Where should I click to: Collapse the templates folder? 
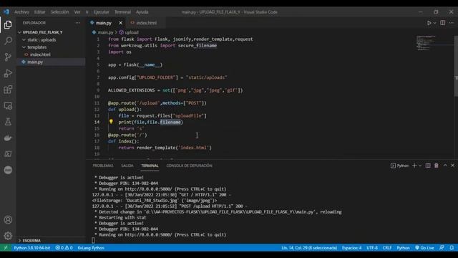37,47
